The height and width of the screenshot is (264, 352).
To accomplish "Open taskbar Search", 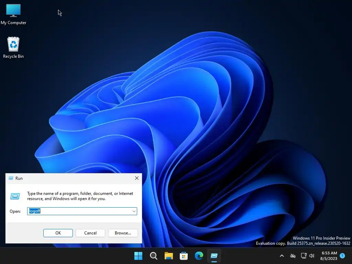I will coord(154,256).
